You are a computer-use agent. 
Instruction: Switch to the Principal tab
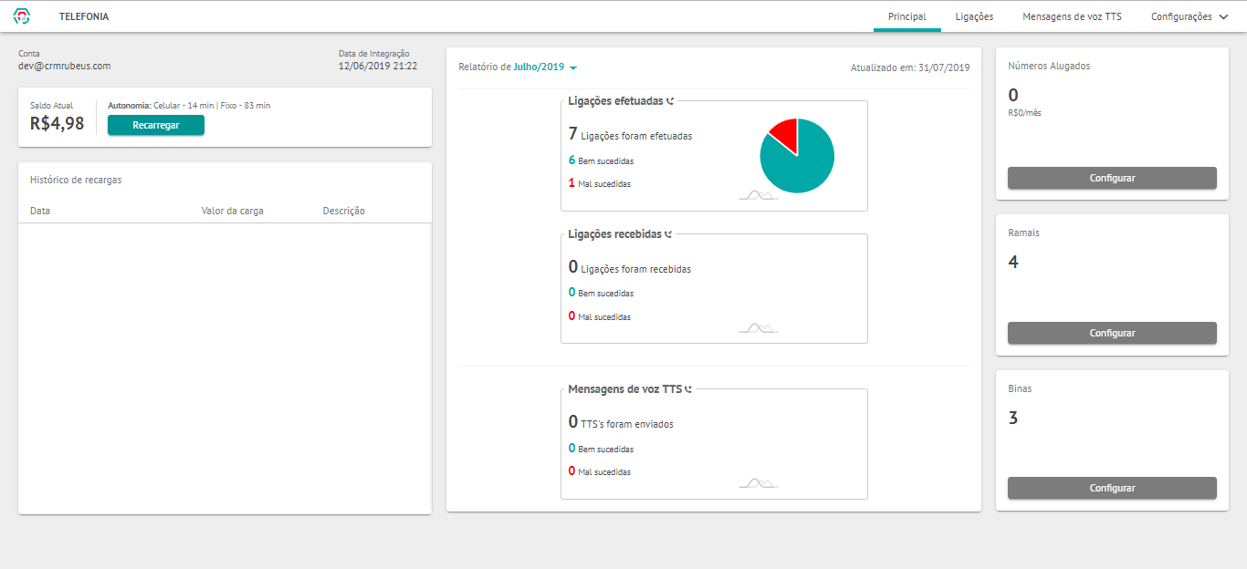pos(907,16)
